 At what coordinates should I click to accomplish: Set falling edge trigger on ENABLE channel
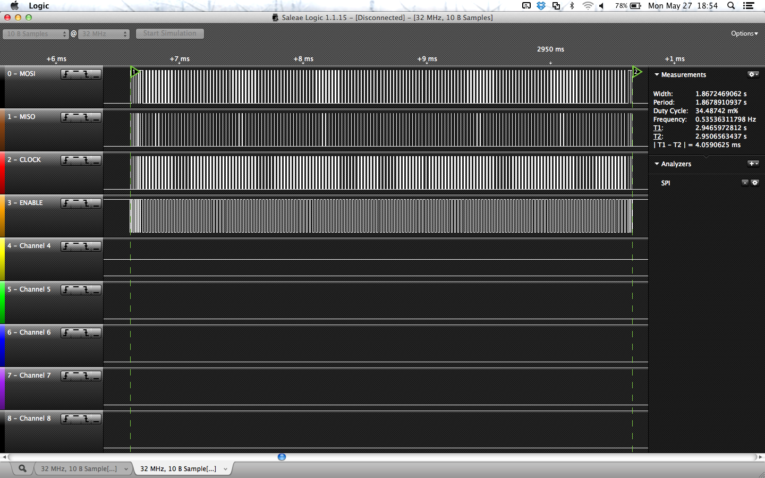tap(86, 203)
